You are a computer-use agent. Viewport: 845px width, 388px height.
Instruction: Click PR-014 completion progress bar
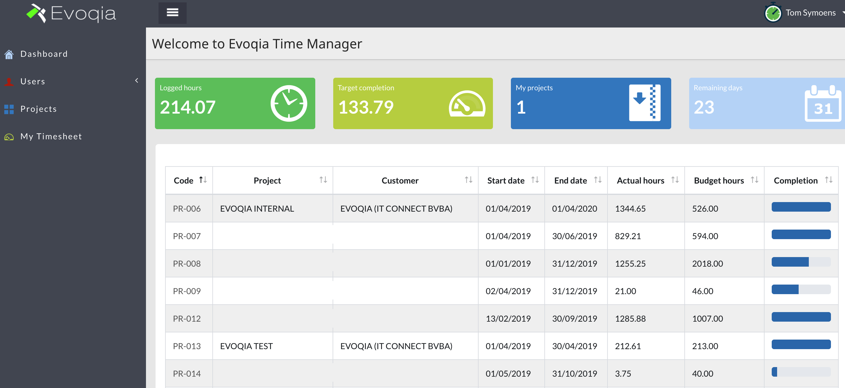(x=801, y=372)
